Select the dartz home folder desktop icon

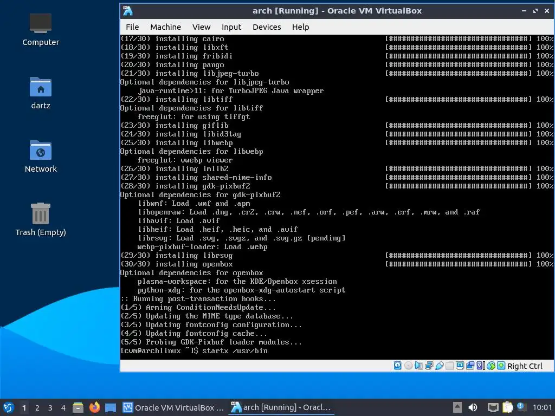[41, 93]
